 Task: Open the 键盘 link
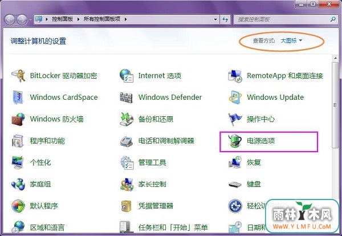tap(254, 184)
